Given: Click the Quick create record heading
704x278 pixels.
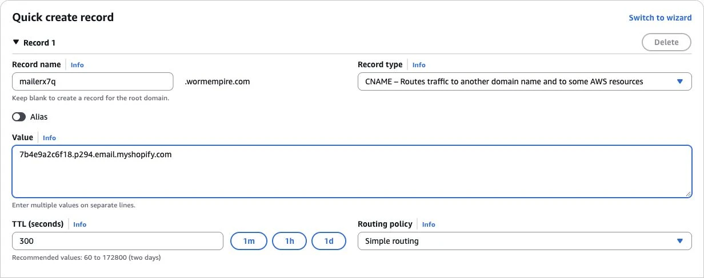Looking at the screenshot, I should point(63,18).
